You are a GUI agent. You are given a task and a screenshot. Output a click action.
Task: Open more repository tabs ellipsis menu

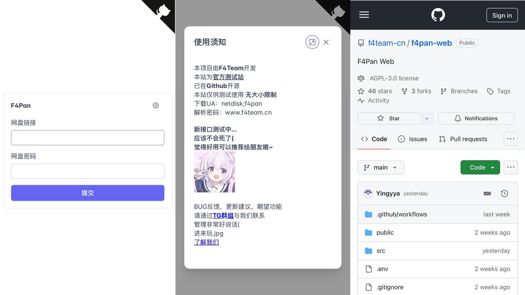(x=511, y=139)
